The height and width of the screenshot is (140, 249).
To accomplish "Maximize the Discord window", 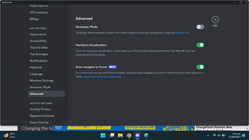I will click(x=241, y=2).
